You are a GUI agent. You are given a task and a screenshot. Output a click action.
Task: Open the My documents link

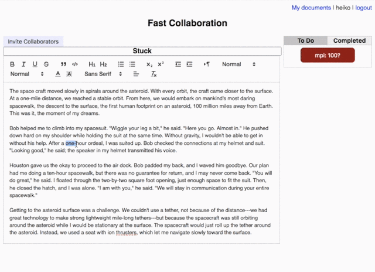coord(311,8)
